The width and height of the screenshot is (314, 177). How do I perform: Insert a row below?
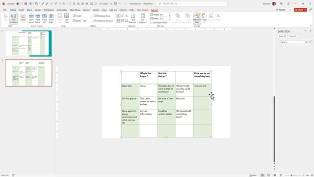coord(38,18)
